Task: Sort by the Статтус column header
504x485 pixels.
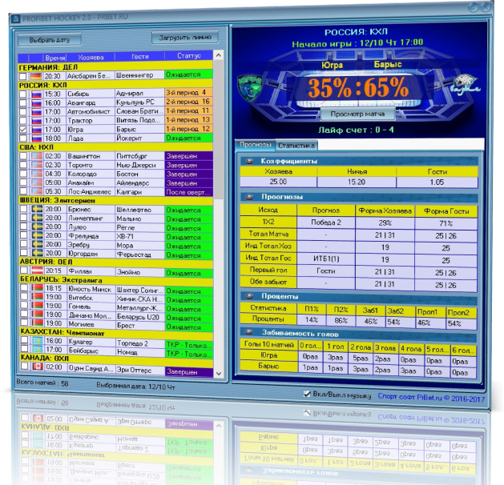Action: pos(188,56)
